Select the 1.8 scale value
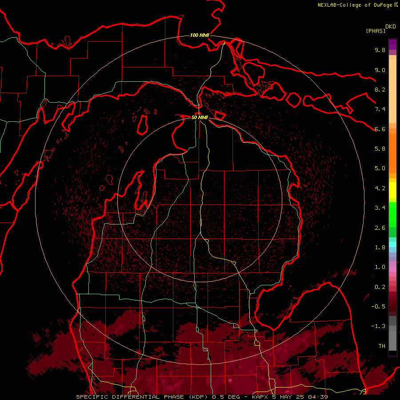The image size is (400, 400). (x=380, y=247)
